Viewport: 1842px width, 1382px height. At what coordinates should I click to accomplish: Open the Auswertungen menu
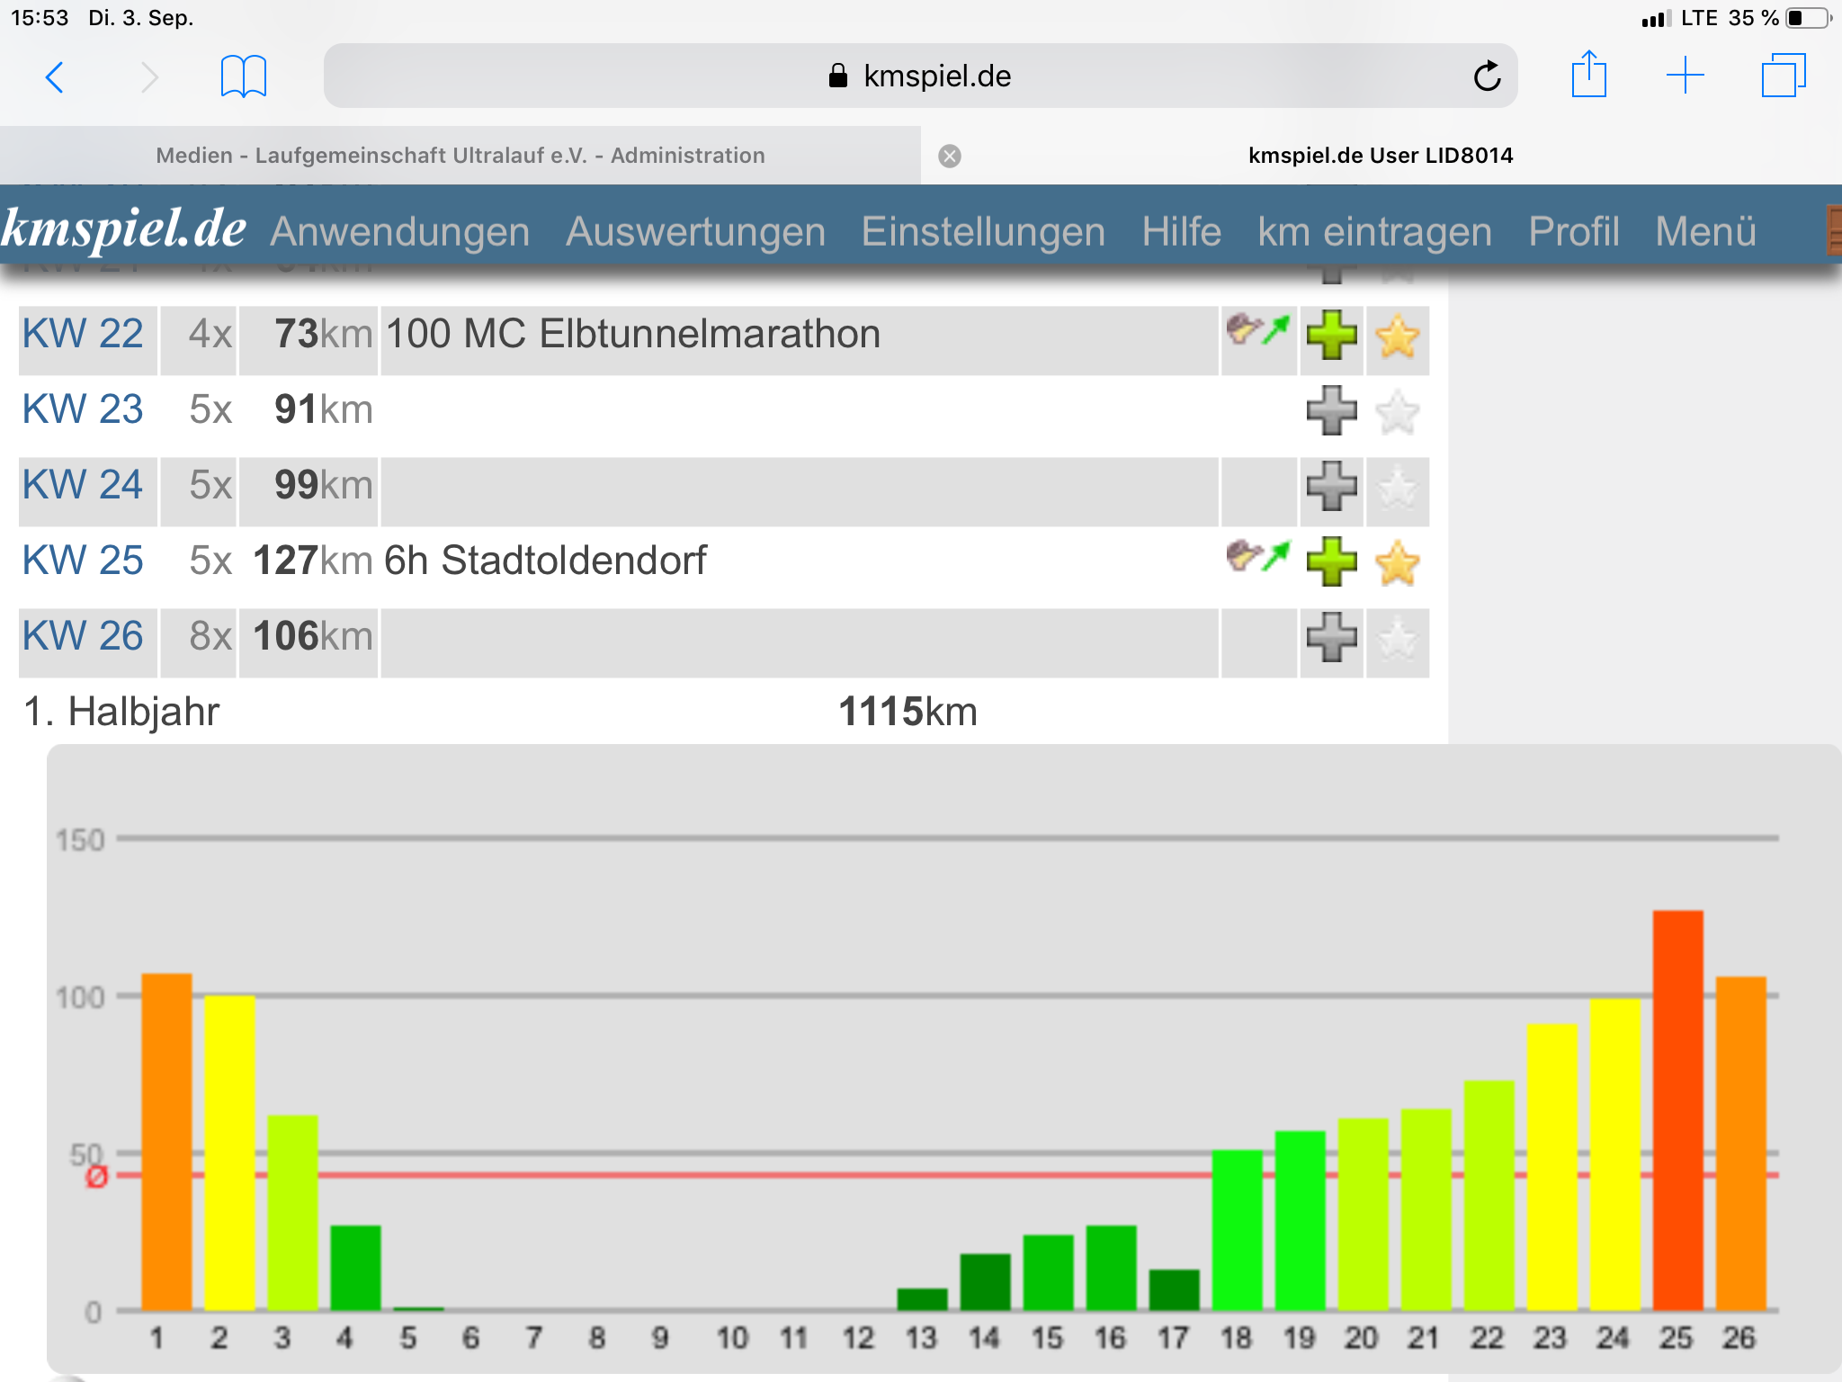[695, 231]
